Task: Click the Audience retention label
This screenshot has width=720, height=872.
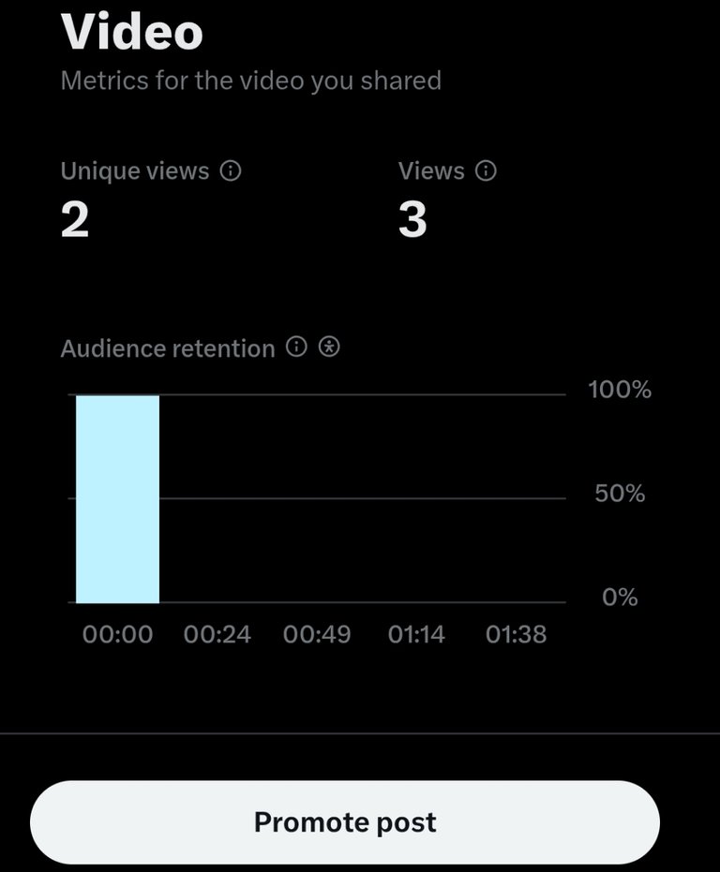Action: (x=168, y=348)
